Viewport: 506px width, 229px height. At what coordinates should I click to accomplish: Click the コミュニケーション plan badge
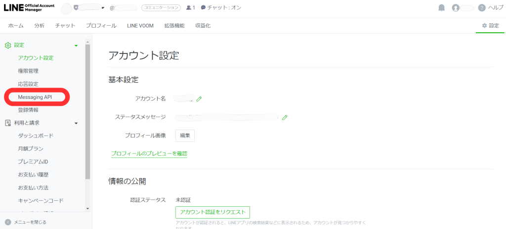161,8
